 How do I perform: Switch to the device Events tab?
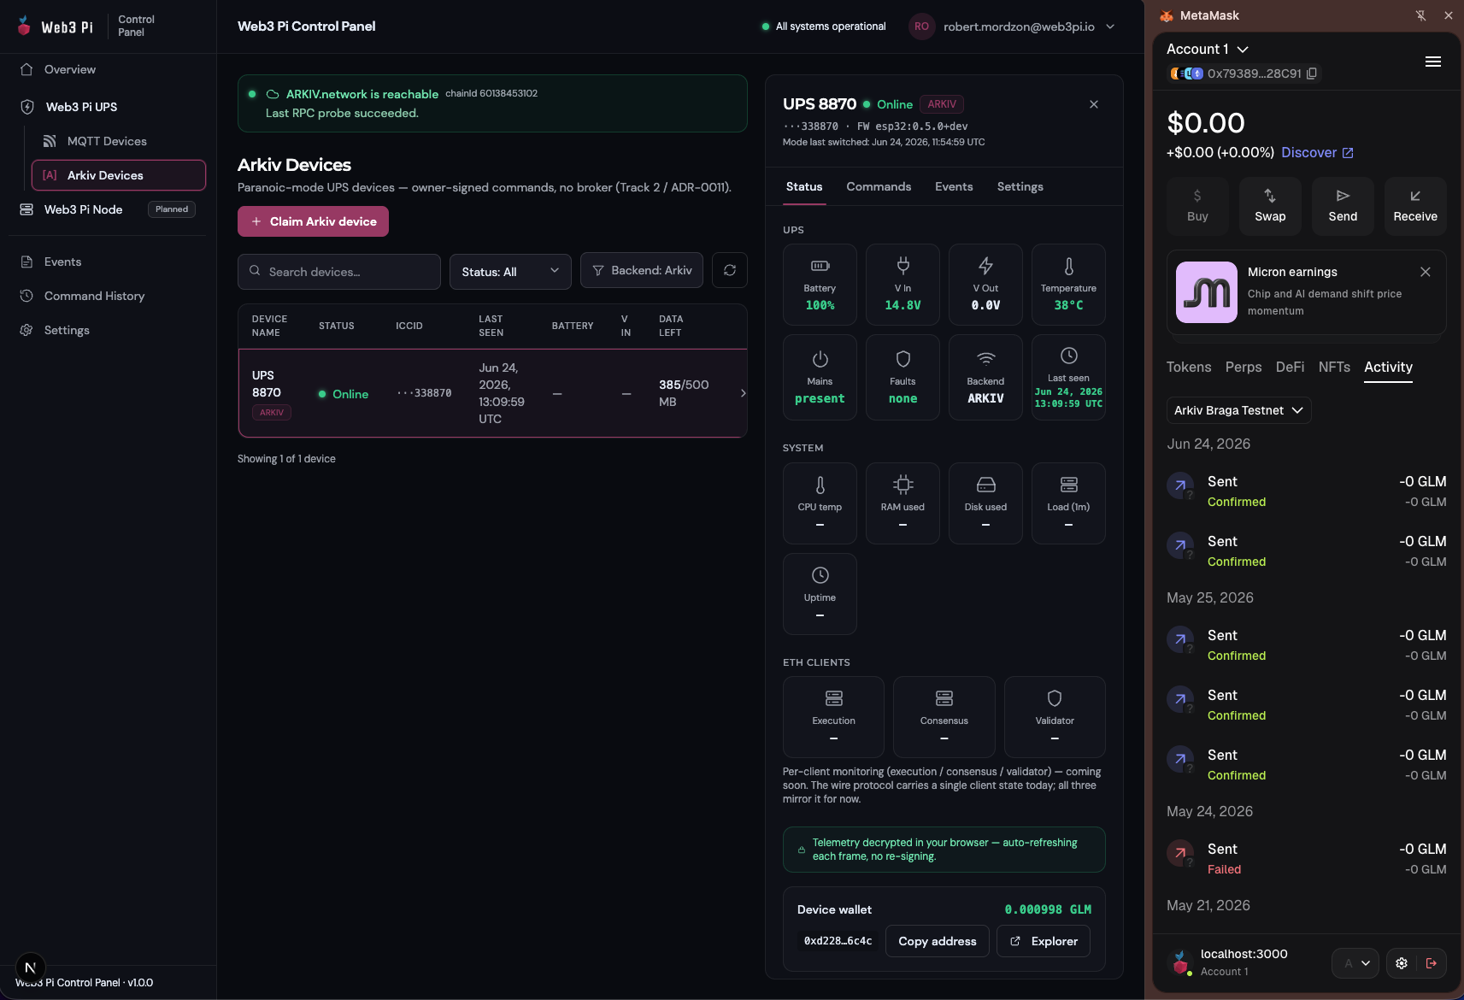(x=954, y=186)
